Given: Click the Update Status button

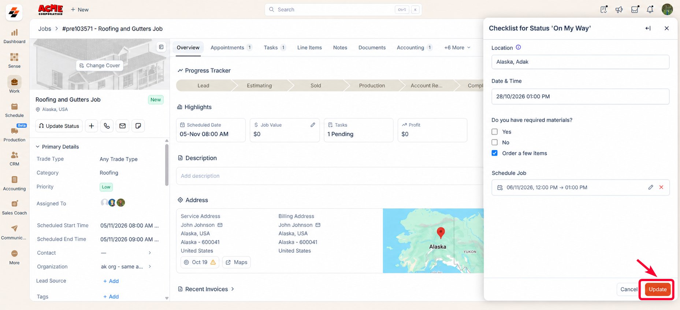Looking at the screenshot, I should 59,126.
